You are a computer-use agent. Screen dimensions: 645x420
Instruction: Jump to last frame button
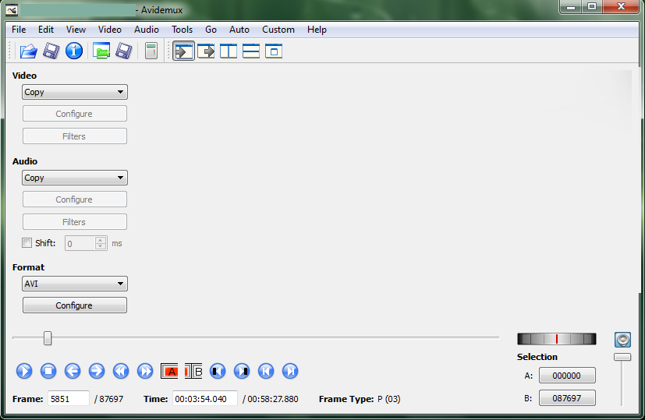[x=290, y=371]
